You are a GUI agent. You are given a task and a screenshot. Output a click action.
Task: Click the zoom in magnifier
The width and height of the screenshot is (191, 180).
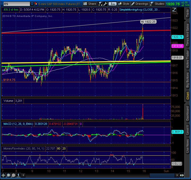pos(8,175)
